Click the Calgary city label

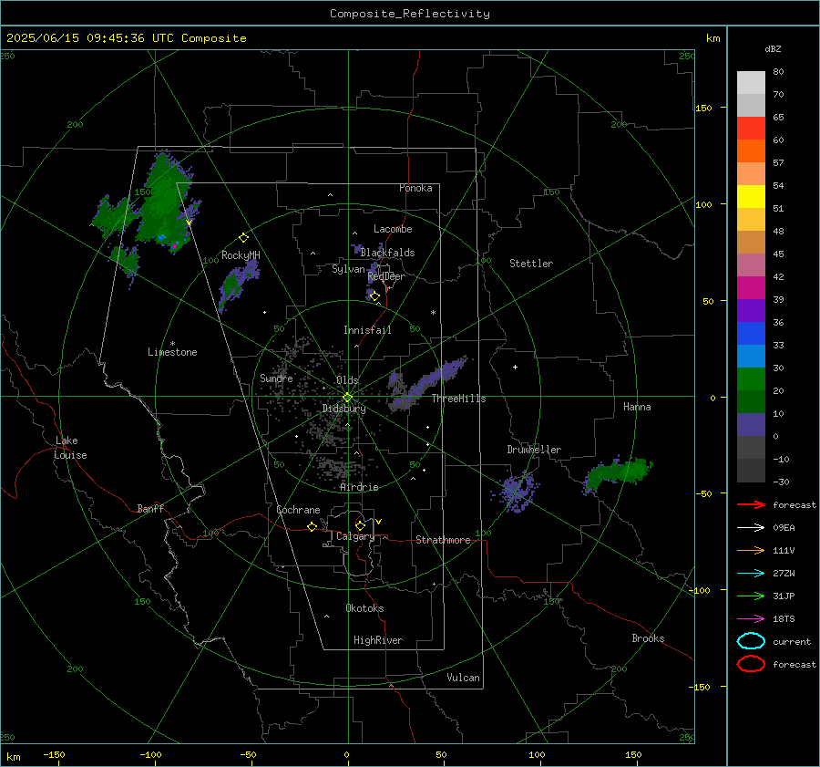pyautogui.click(x=355, y=536)
